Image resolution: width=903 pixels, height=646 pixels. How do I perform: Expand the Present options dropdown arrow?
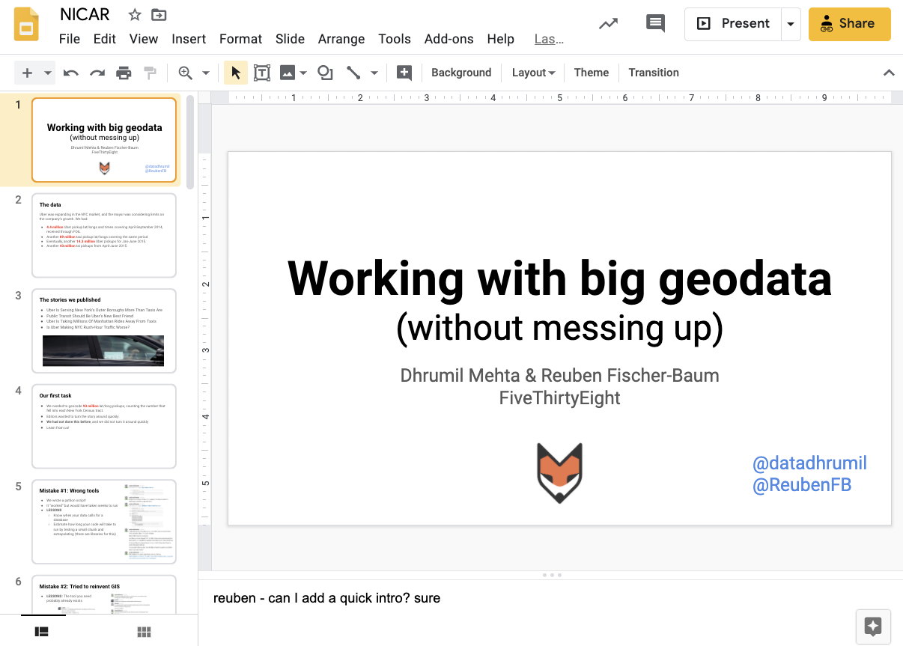click(791, 24)
